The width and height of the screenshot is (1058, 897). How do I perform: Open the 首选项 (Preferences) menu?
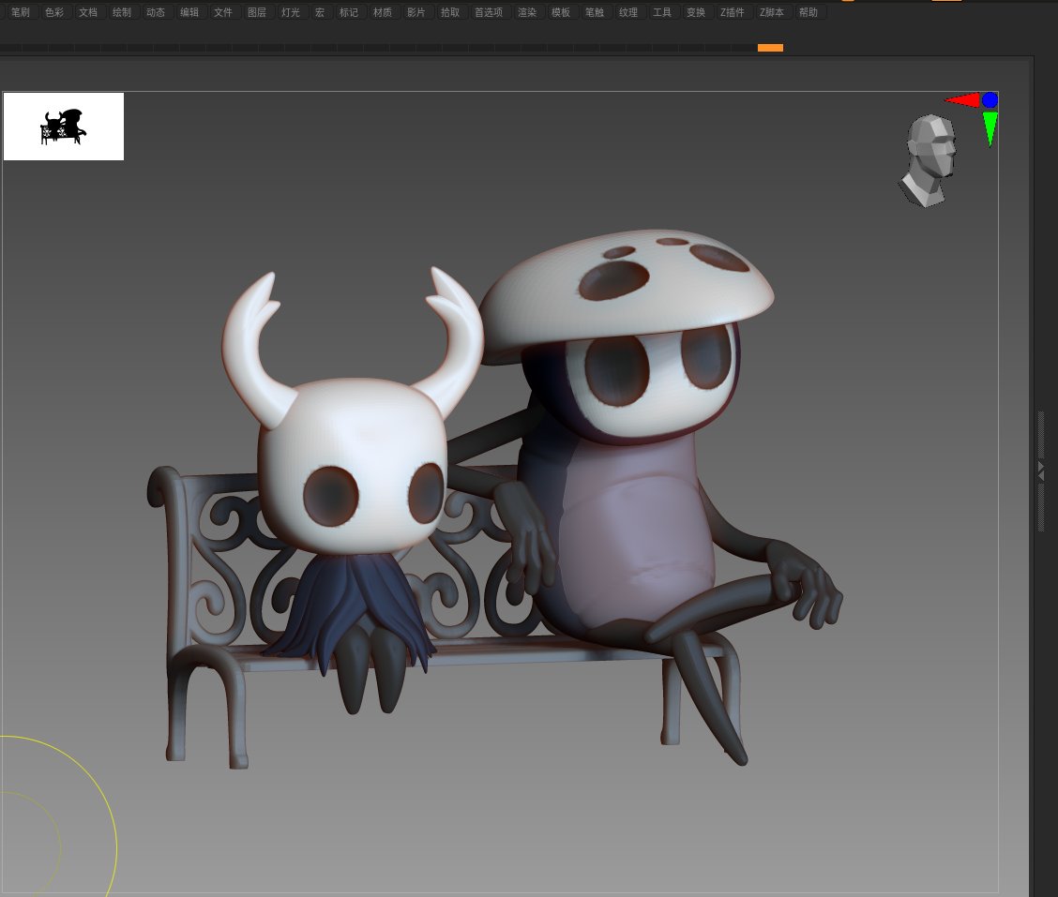(x=489, y=12)
